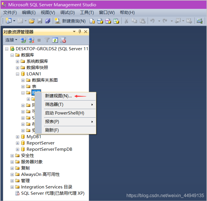This screenshot has width=207, height=201.
Task: Collapse the DESKTOP-GROLDS2 server node
Action: tap(7, 49)
